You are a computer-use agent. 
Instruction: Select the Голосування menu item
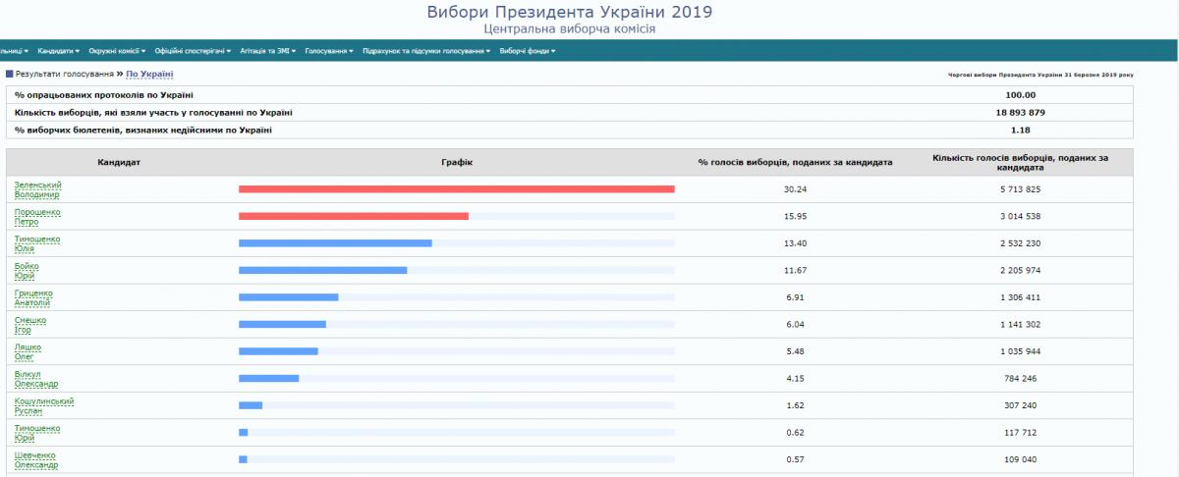(x=328, y=51)
